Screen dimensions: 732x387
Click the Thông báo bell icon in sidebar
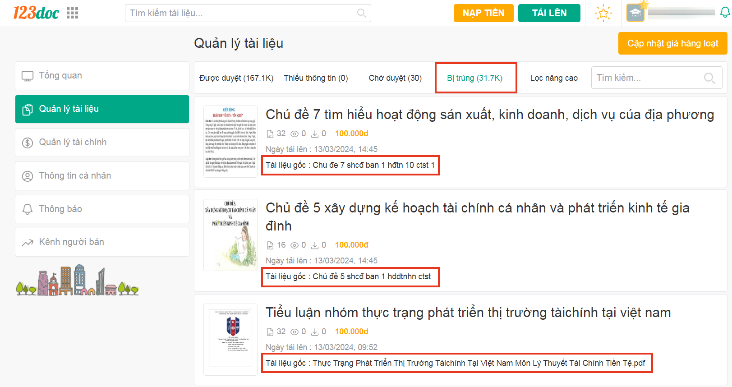tap(28, 209)
